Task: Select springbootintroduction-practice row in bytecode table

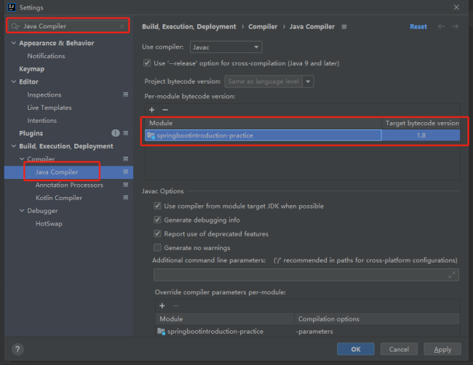Action: point(263,135)
